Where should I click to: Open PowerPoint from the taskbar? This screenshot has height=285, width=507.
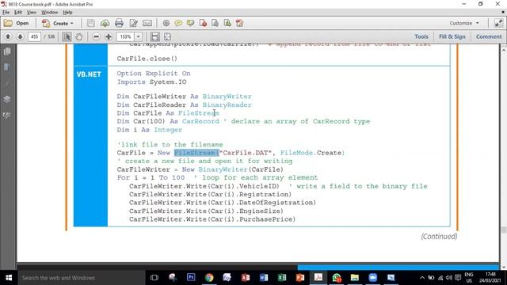point(300,278)
